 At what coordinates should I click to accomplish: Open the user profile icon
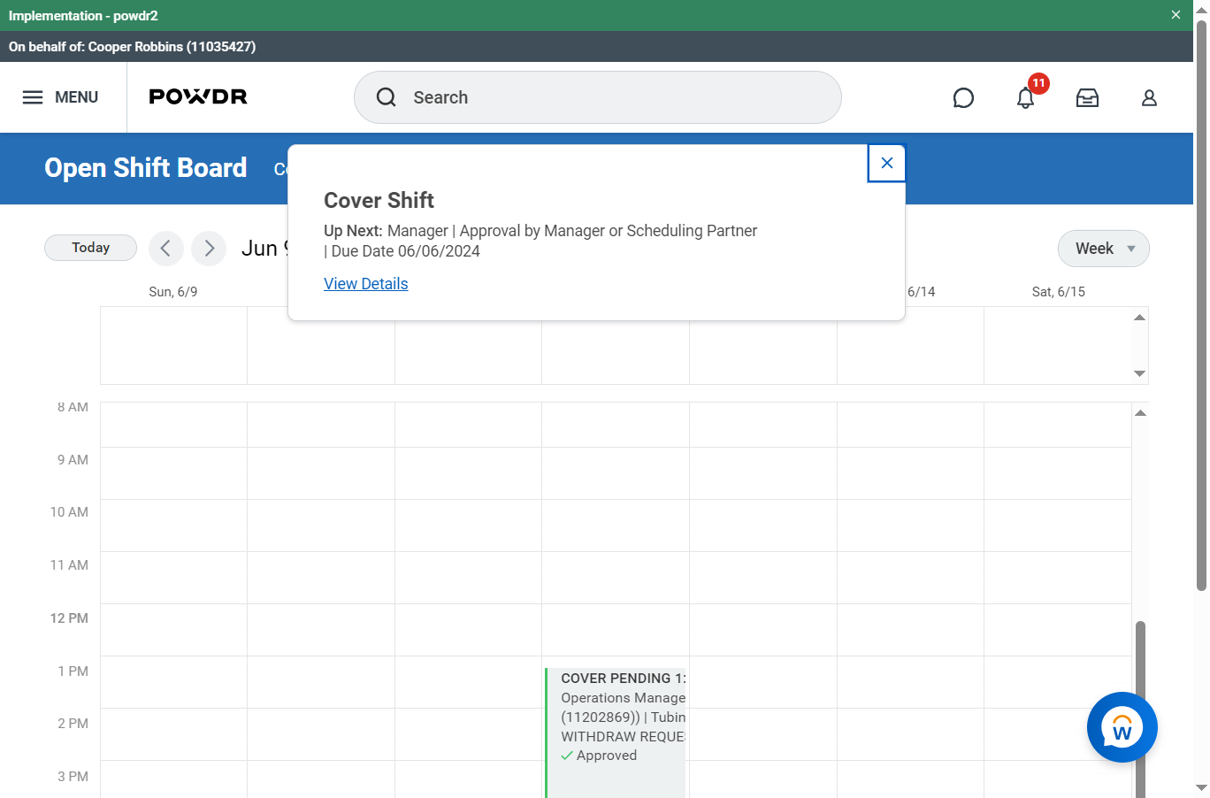pos(1149,98)
